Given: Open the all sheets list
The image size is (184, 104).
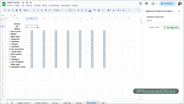Looking at the screenshot, I should tap(12, 103).
